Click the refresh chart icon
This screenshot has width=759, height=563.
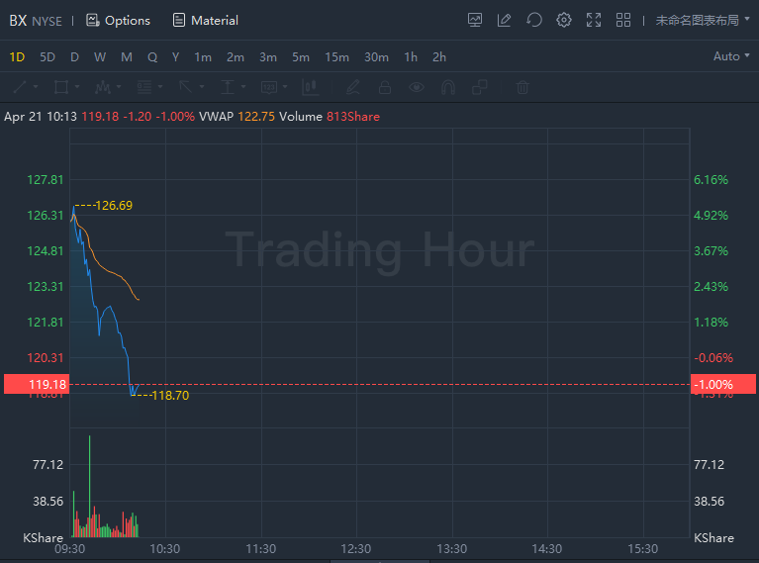534,20
